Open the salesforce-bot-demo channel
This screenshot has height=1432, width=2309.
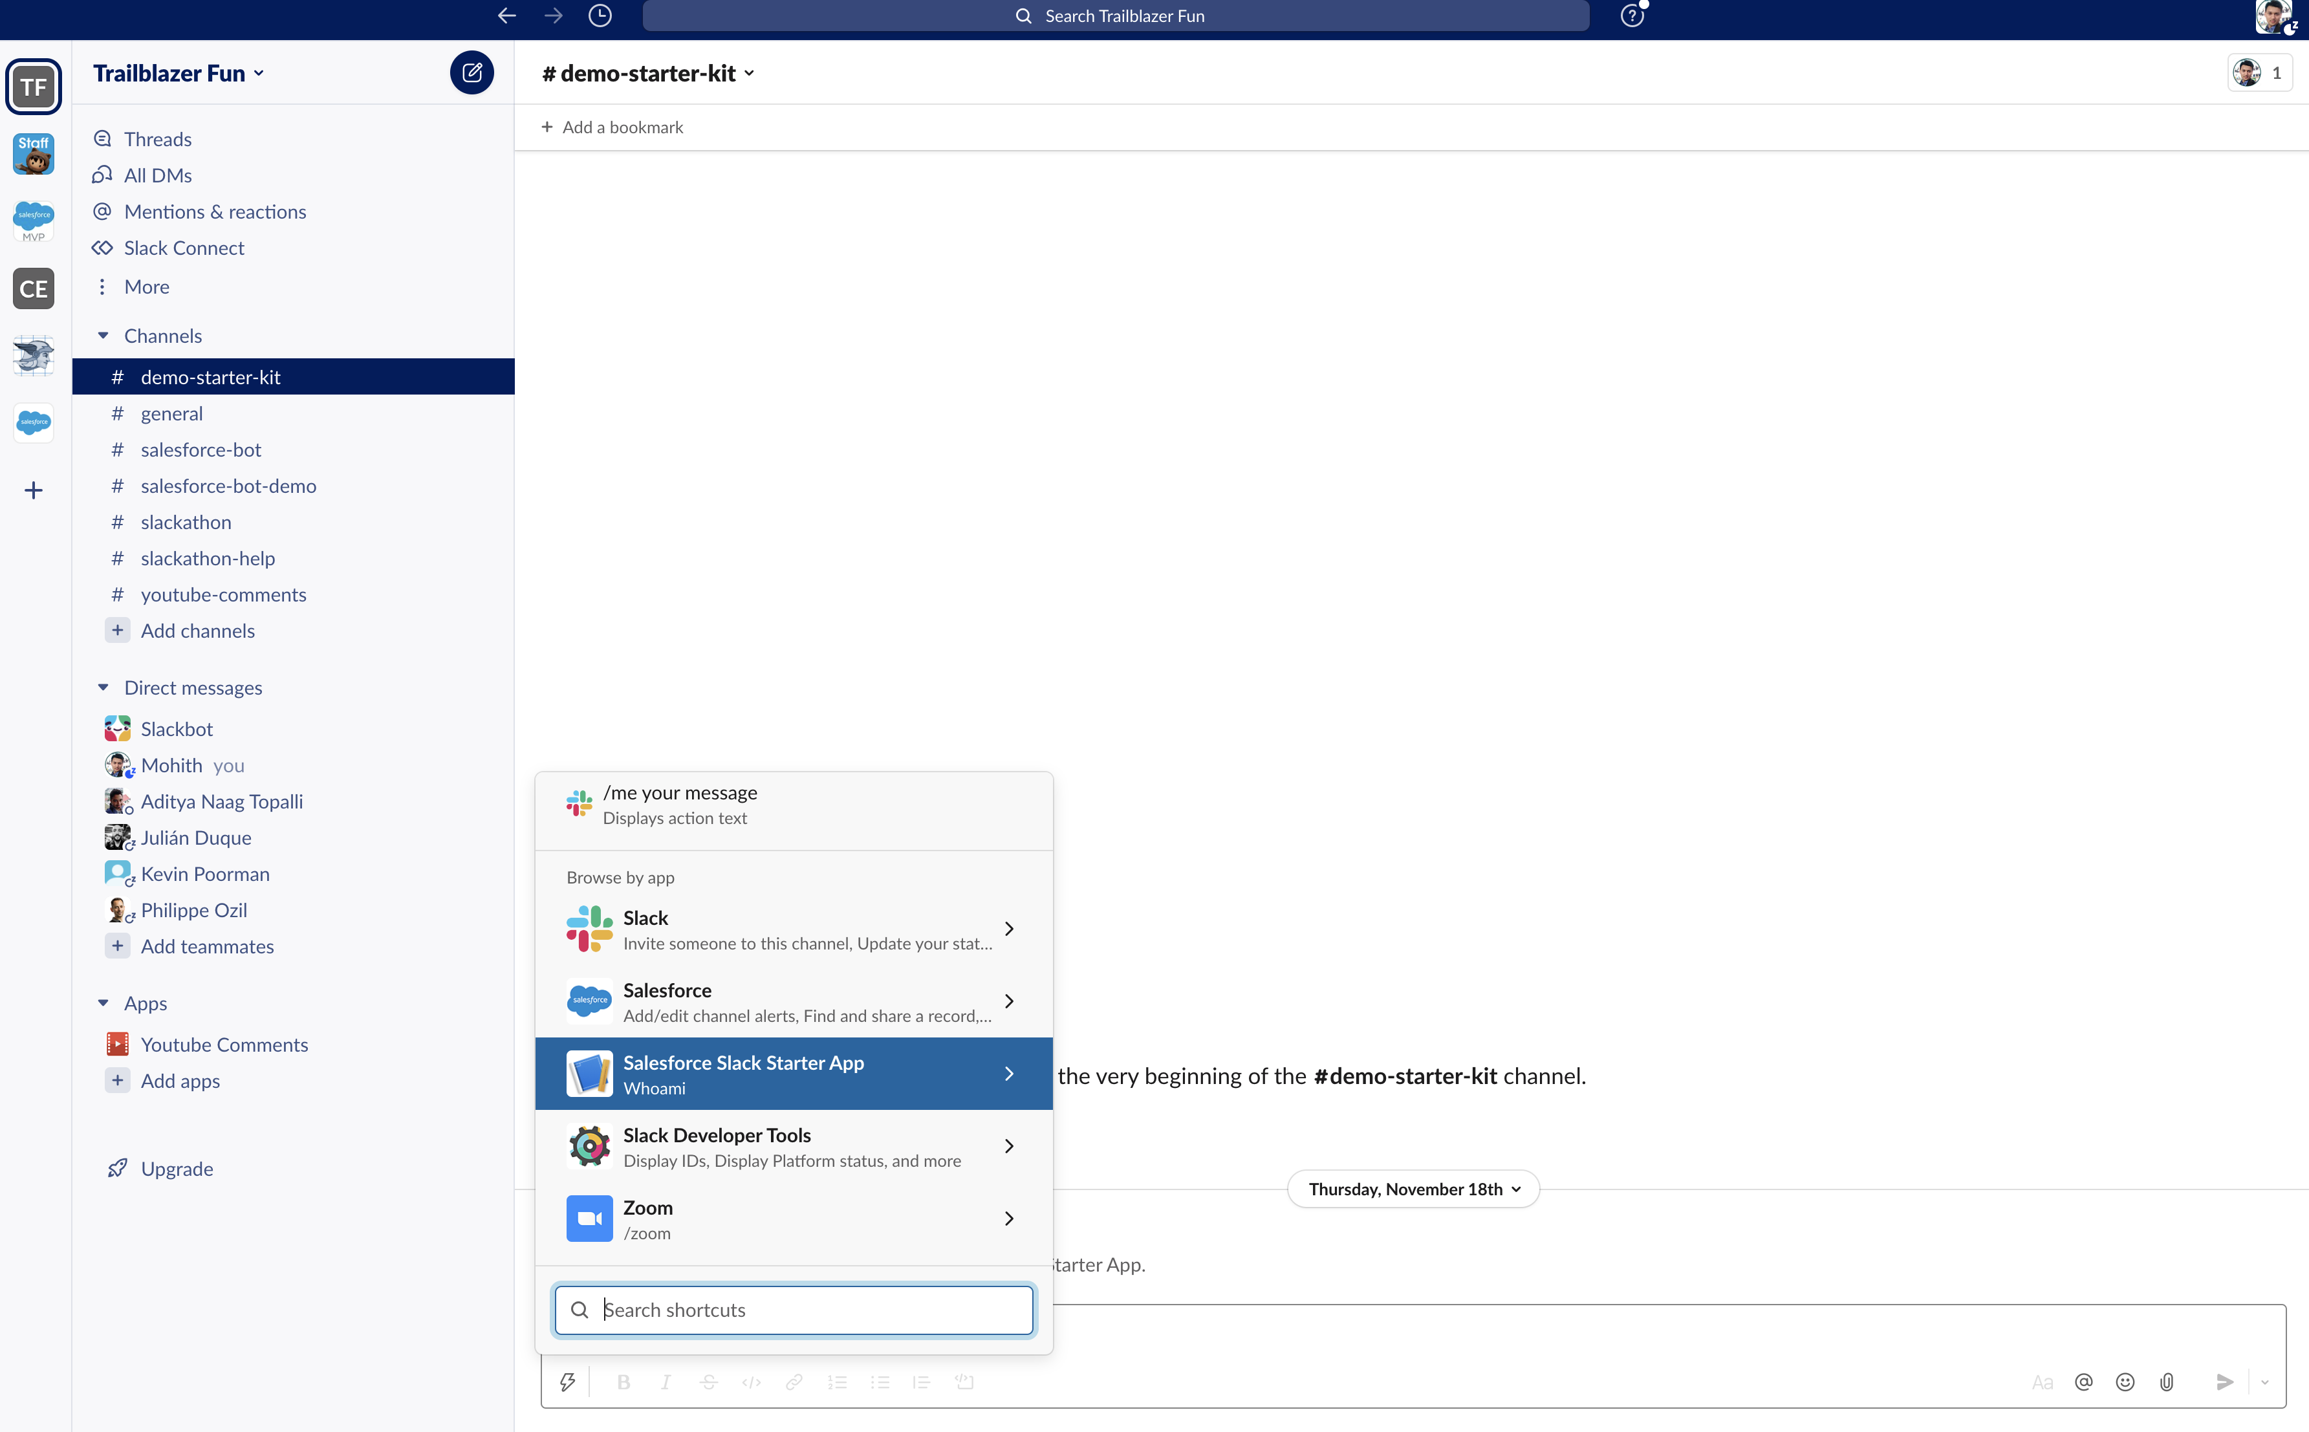(x=228, y=486)
